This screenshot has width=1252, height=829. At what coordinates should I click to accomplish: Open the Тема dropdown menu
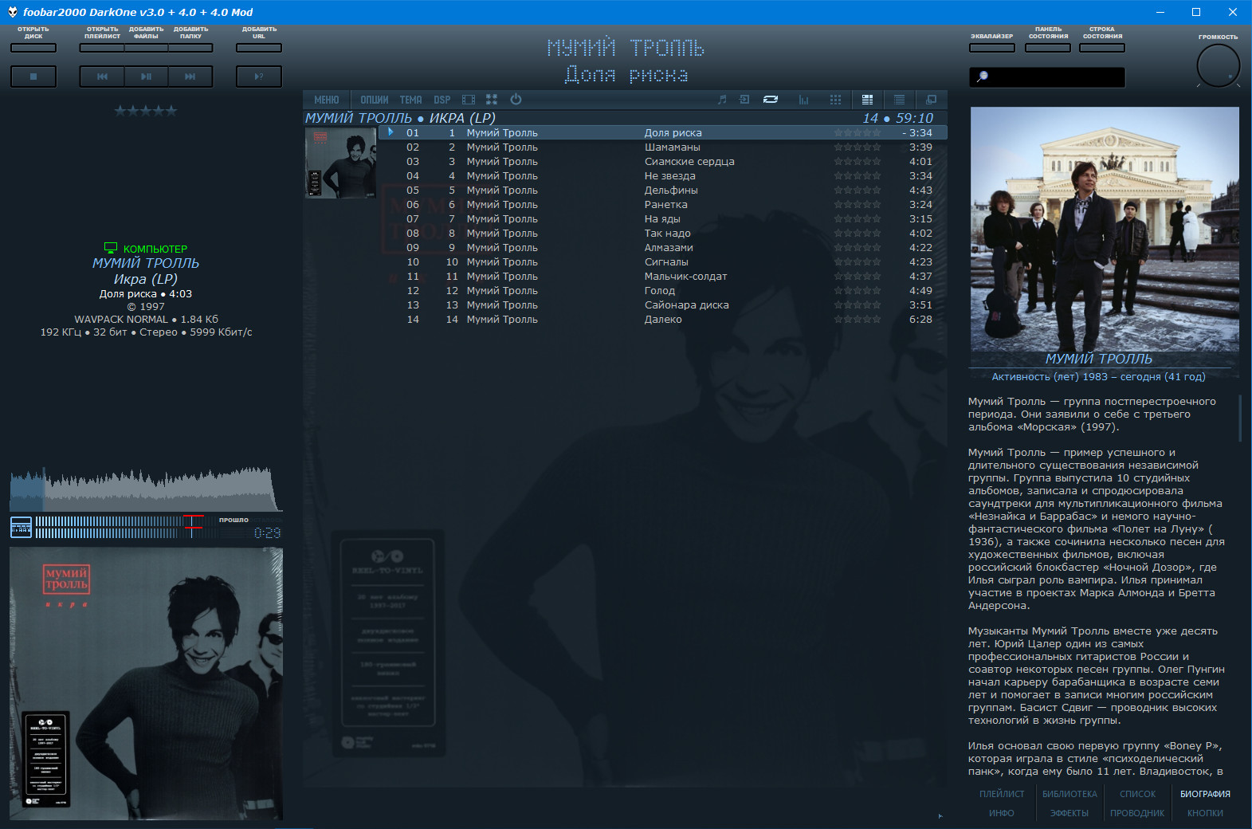click(x=411, y=100)
